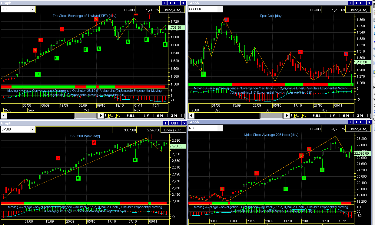Click F- under the SET chart
The image size is (375, 225).
pos(118,116)
